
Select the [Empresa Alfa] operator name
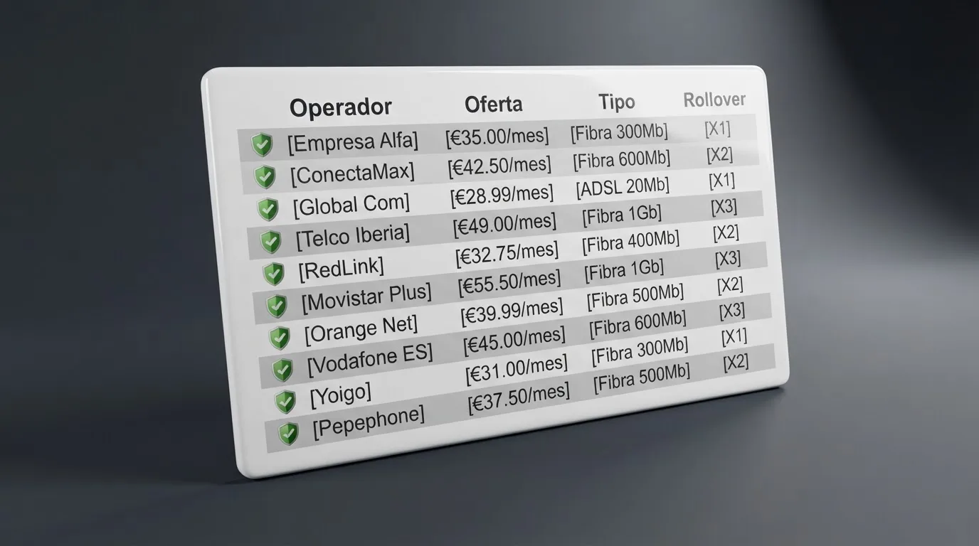(353, 141)
